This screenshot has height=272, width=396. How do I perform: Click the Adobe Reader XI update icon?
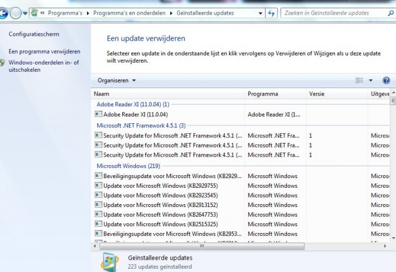click(98, 114)
